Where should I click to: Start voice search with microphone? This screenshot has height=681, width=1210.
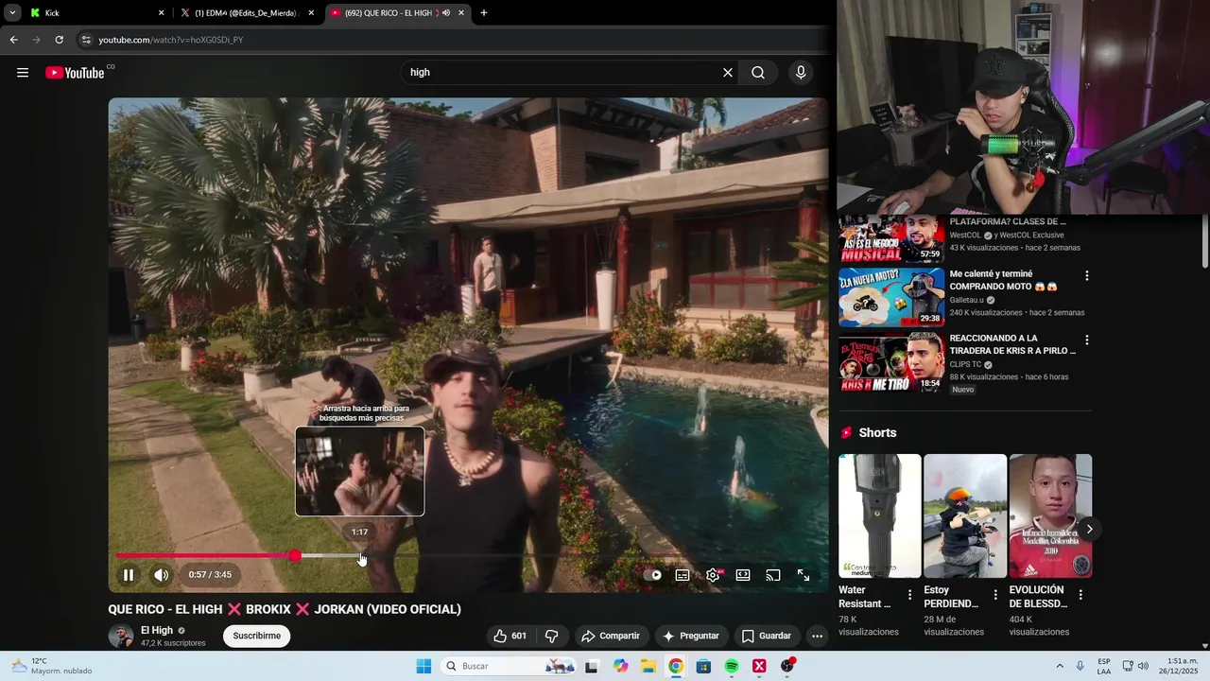801,73
